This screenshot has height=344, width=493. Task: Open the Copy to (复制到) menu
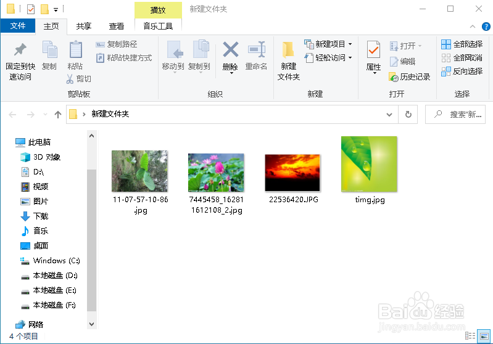click(200, 57)
